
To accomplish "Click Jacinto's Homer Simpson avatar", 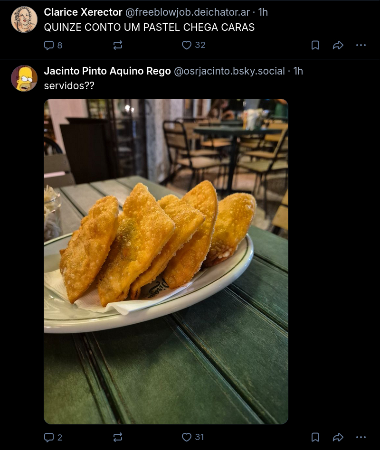I will (x=24, y=78).
